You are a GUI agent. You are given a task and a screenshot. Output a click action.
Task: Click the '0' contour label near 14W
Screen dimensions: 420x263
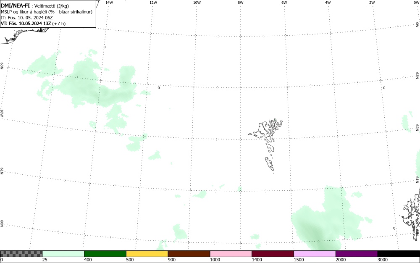(x=105, y=47)
